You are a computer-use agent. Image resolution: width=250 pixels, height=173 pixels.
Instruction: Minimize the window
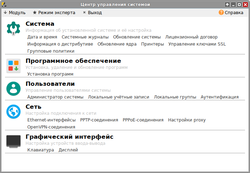click(x=233, y=5)
